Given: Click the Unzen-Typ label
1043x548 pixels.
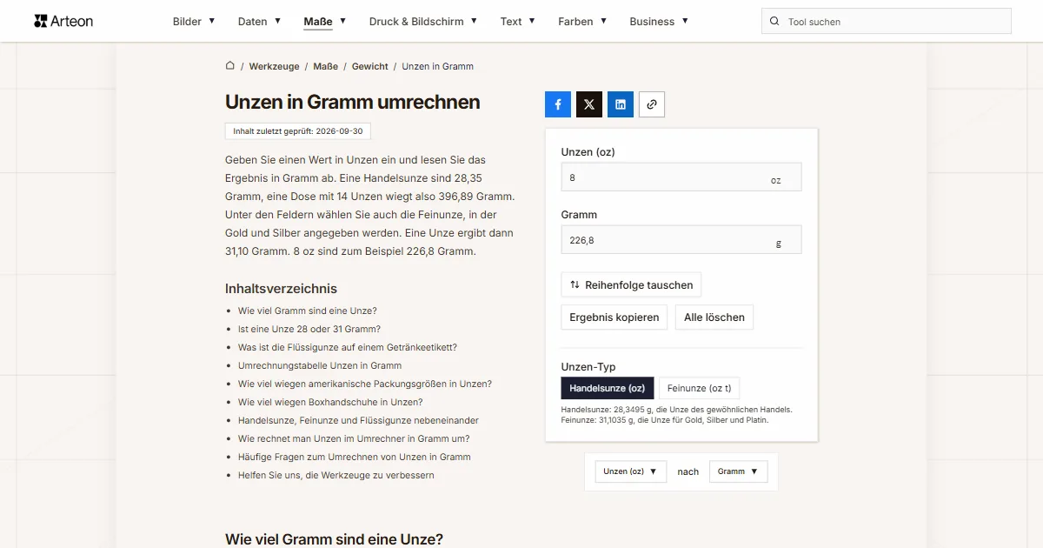Looking at the screenshot, I should click(x=588, y=367).
